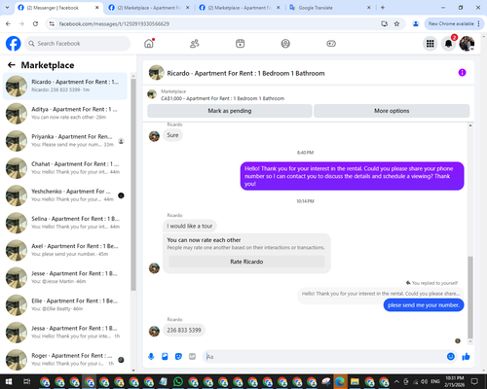
Task: Open emoji picker in message box
Action: point(451,357)
